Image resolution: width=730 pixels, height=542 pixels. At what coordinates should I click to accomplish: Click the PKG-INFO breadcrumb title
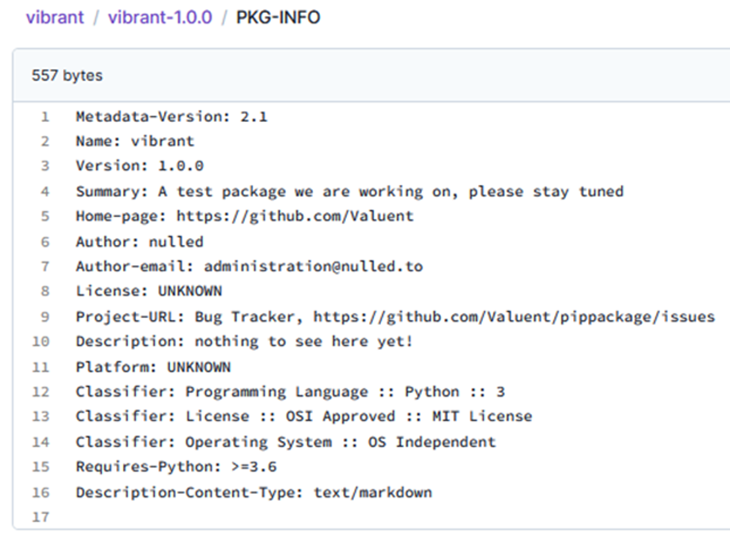[278, 17]
